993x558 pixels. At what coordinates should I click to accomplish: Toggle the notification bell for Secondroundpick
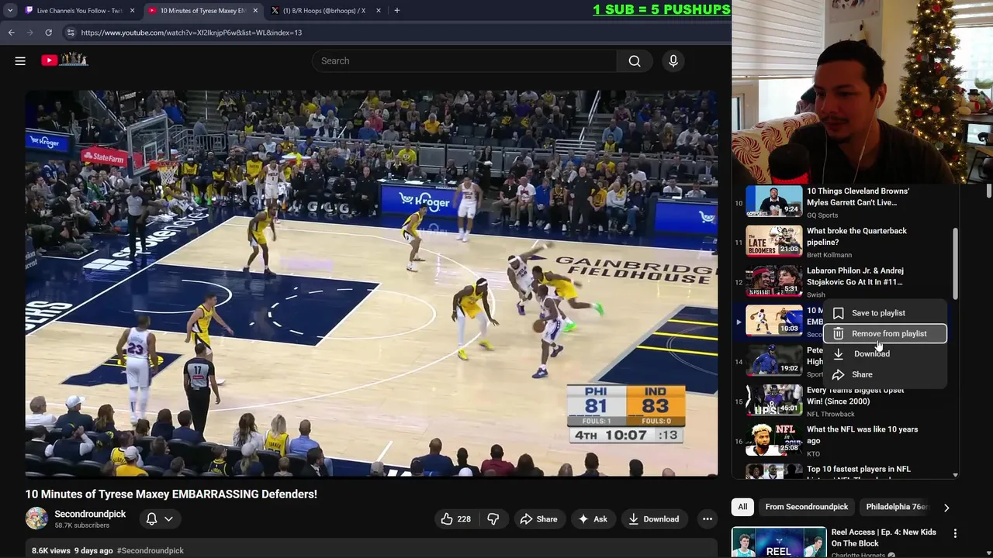(152, 519)
